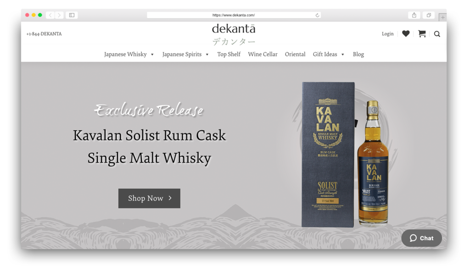The image size is (470, 266).
Task: Click the search magnifier icon
Action: coord(437,34)
